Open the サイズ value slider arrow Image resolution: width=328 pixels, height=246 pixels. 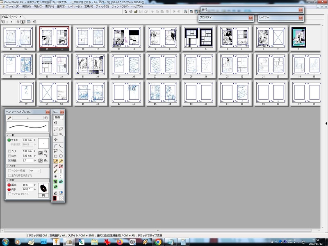click(35, 140)
